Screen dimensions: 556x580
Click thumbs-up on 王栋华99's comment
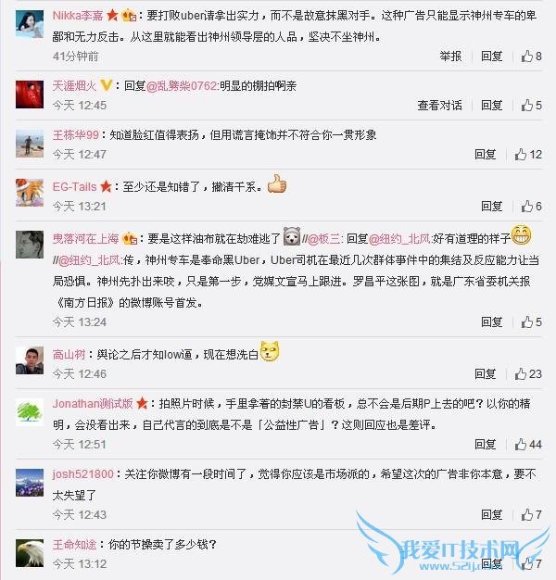tap(521, 154)
